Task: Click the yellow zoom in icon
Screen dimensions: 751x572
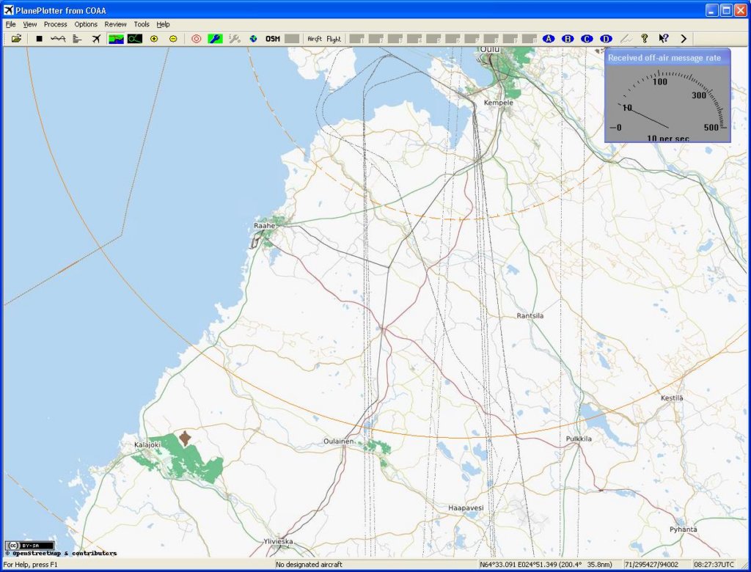Action: 154,39
